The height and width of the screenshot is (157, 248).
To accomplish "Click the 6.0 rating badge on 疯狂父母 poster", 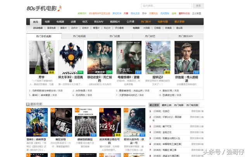I will 53,110.
